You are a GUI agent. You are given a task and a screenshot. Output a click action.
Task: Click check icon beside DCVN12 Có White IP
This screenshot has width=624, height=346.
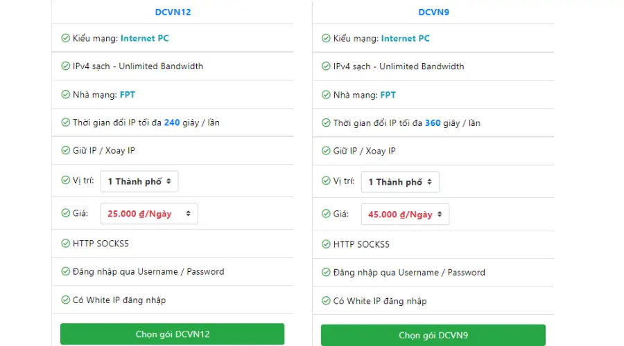[65, 300]
